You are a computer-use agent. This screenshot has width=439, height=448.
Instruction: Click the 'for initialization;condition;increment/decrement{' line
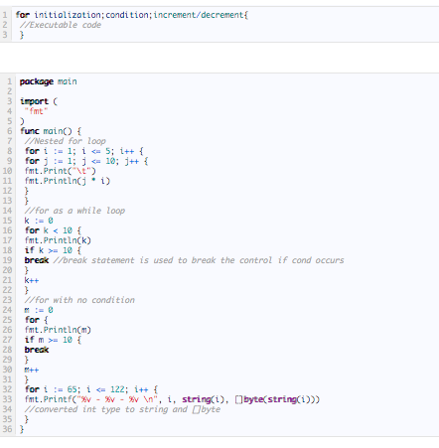[132, 15]
